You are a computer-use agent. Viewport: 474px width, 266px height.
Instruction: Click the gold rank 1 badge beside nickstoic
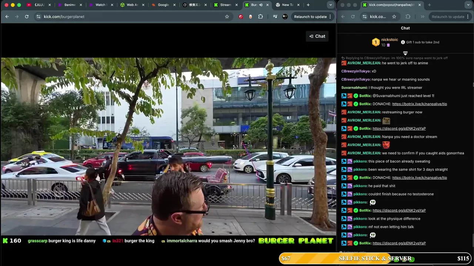(376, 42)
